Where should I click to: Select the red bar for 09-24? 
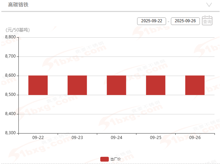click(116, 85)
